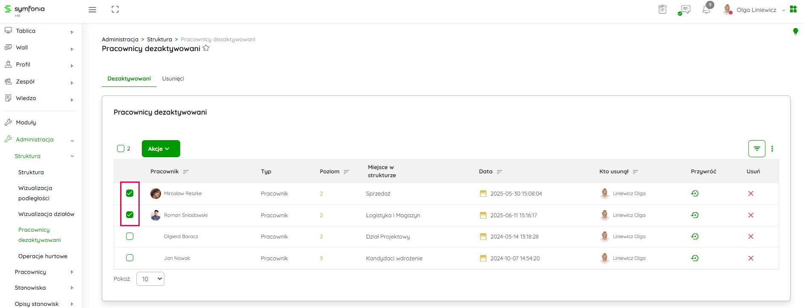Open the Pokaż rows-per-page dropdown
The height and width of the screenshot is (308, 805).
150,279
